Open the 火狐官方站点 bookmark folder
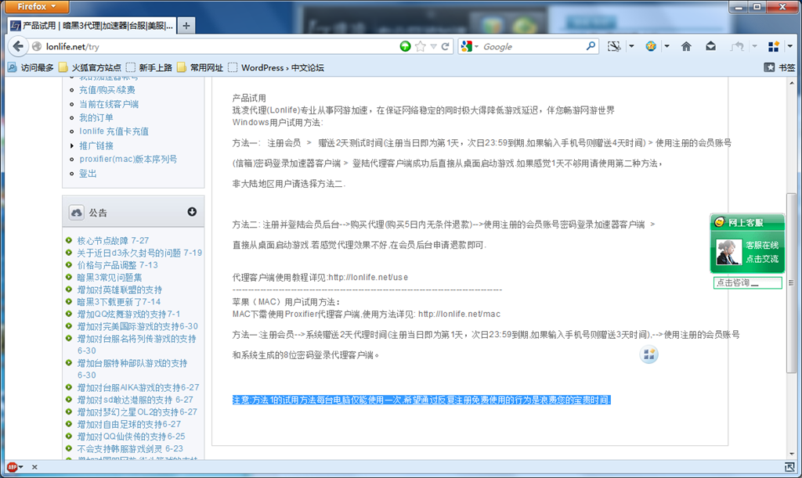The image size is (802, 478). [x=90, y=67]
